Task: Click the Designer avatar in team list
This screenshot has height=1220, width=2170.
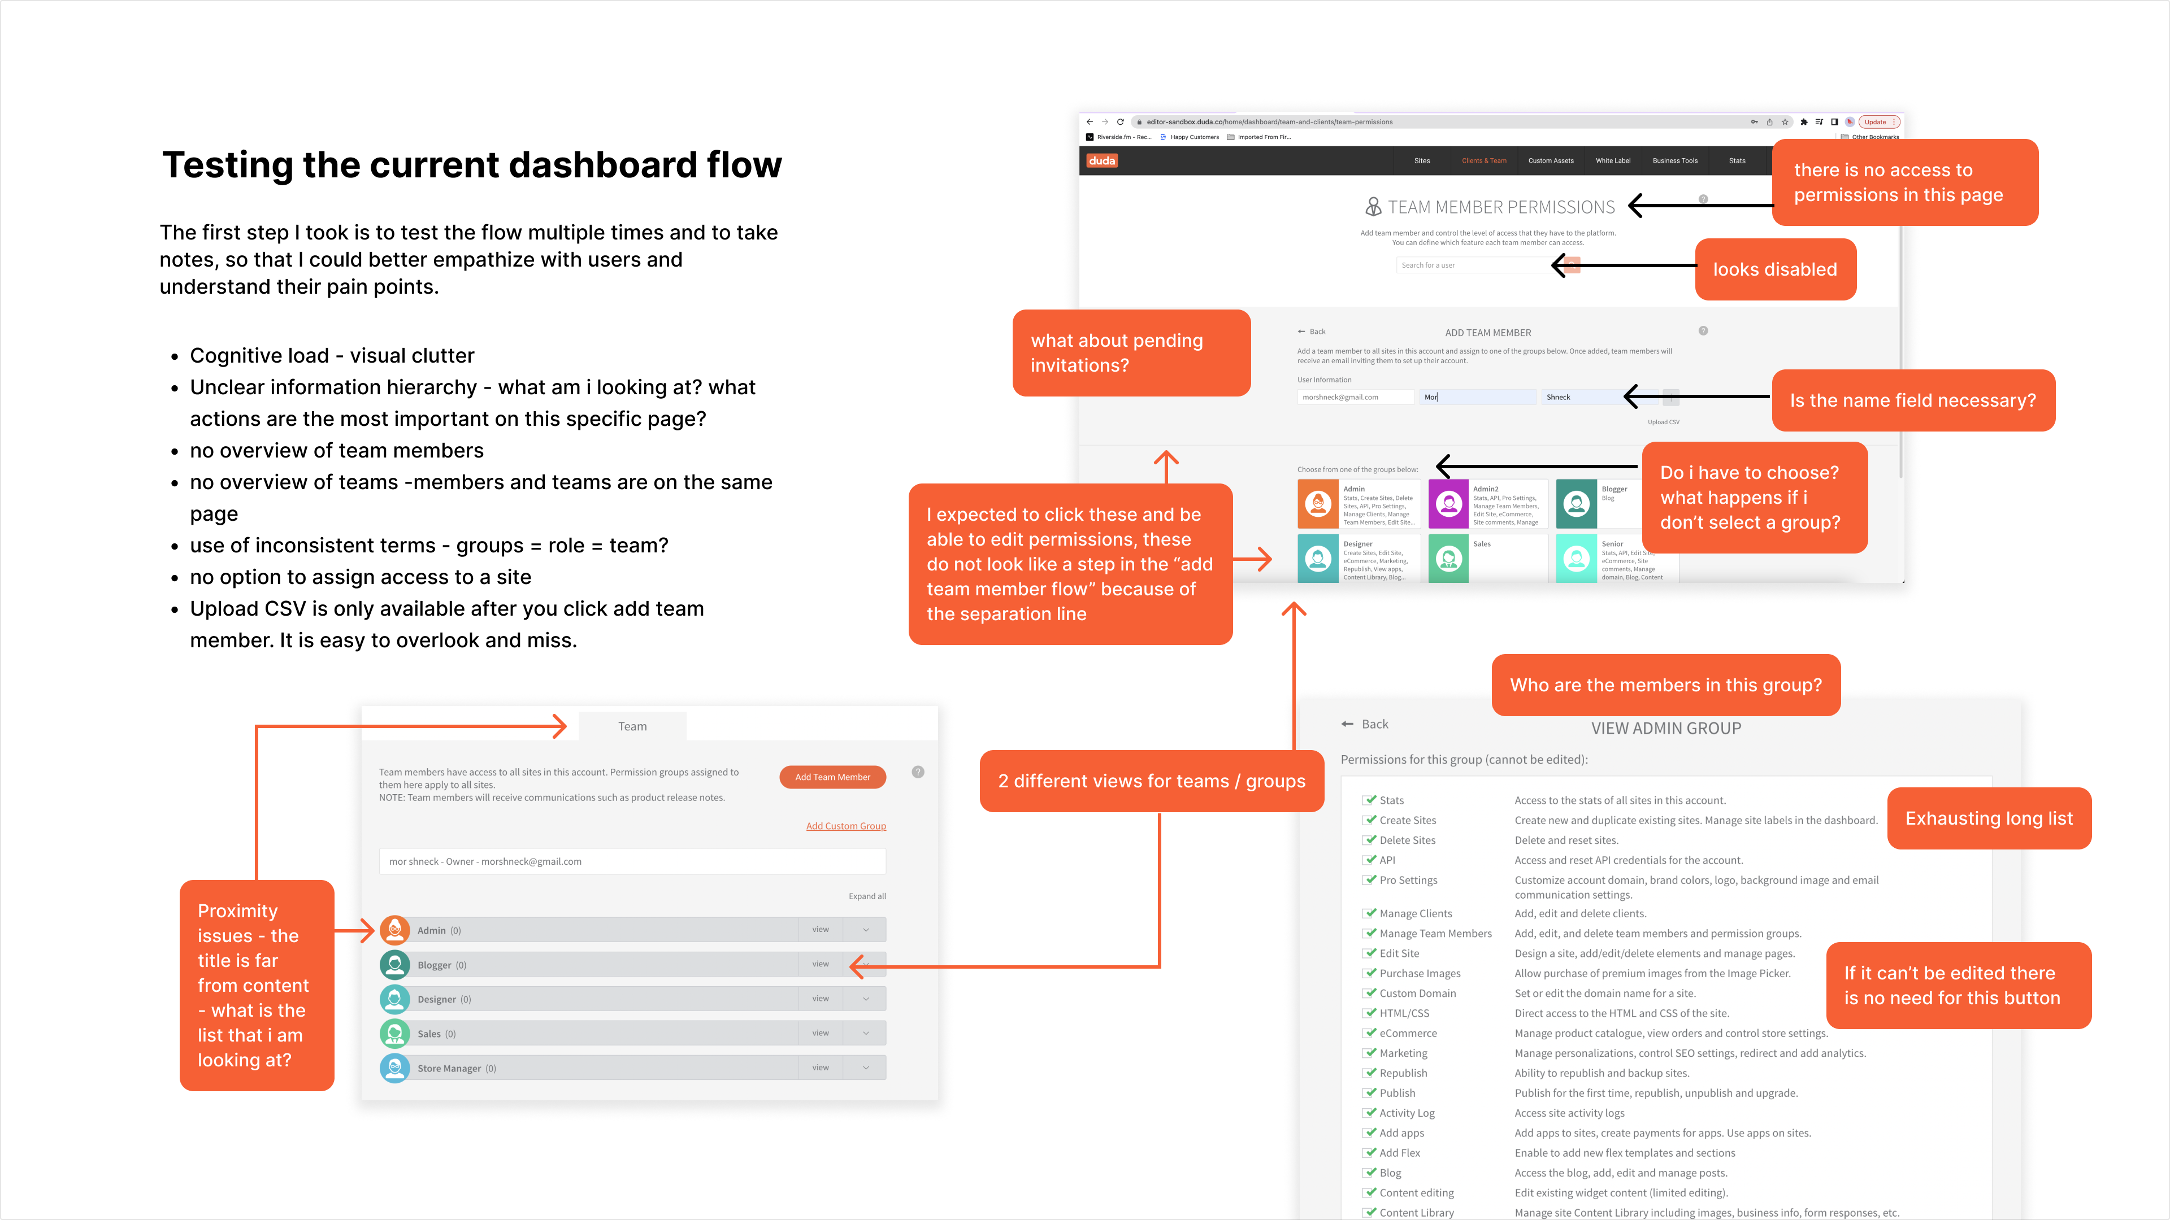Action: coord(395,999)
